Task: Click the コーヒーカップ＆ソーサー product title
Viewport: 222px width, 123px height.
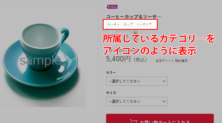Action: [x=134, y=17]
